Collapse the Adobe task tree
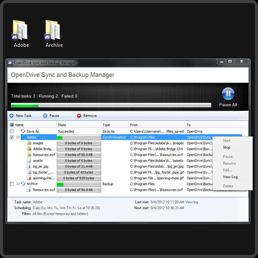This screenshot has height=258, width=258. click(18, 137)
